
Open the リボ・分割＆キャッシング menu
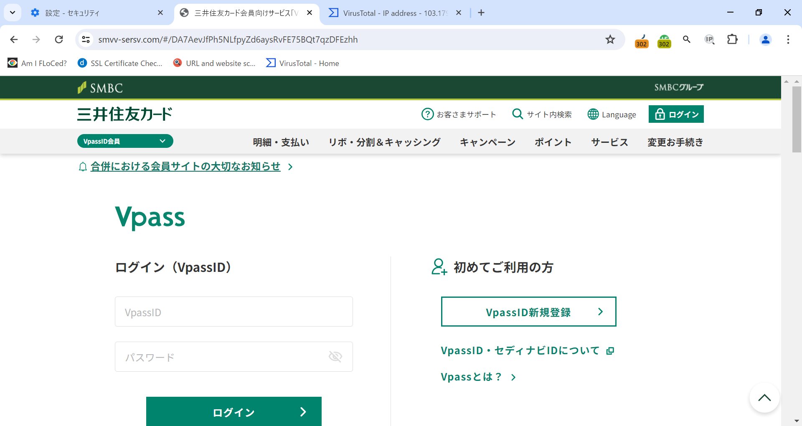click(385, 142)
